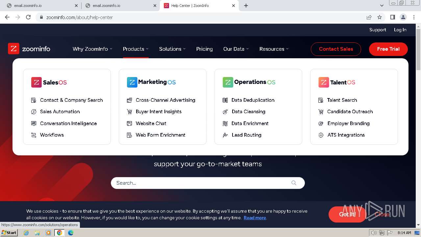This screenshot has height=237, width=421.
Task: Open the Chrome profile icon
Action: pos(403,17)
